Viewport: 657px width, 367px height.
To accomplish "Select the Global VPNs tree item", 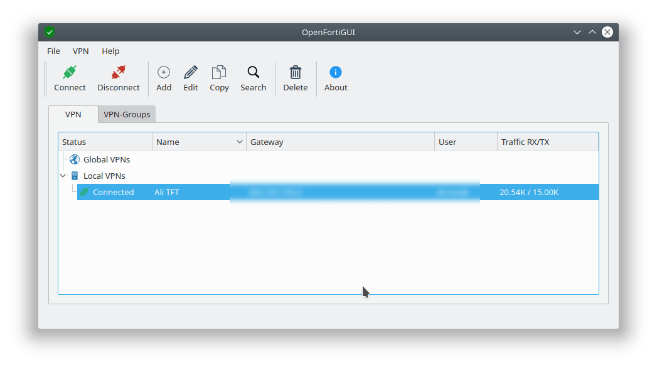I will click(106, 160).
